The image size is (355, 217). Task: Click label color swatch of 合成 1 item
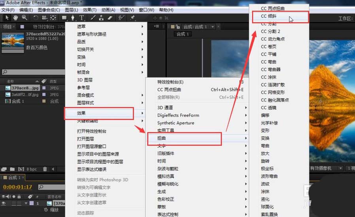coord(44,101)
